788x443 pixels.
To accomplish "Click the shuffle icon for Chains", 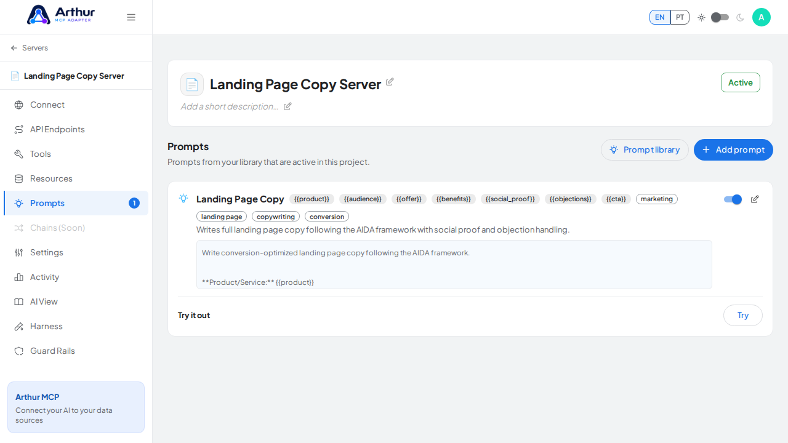I will pos(18,228).
